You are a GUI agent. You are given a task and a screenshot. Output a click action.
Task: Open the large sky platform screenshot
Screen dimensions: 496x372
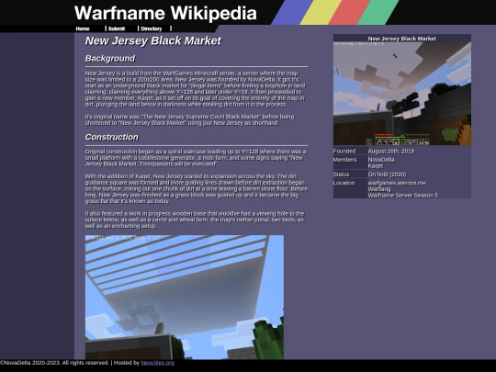[185, 297]
